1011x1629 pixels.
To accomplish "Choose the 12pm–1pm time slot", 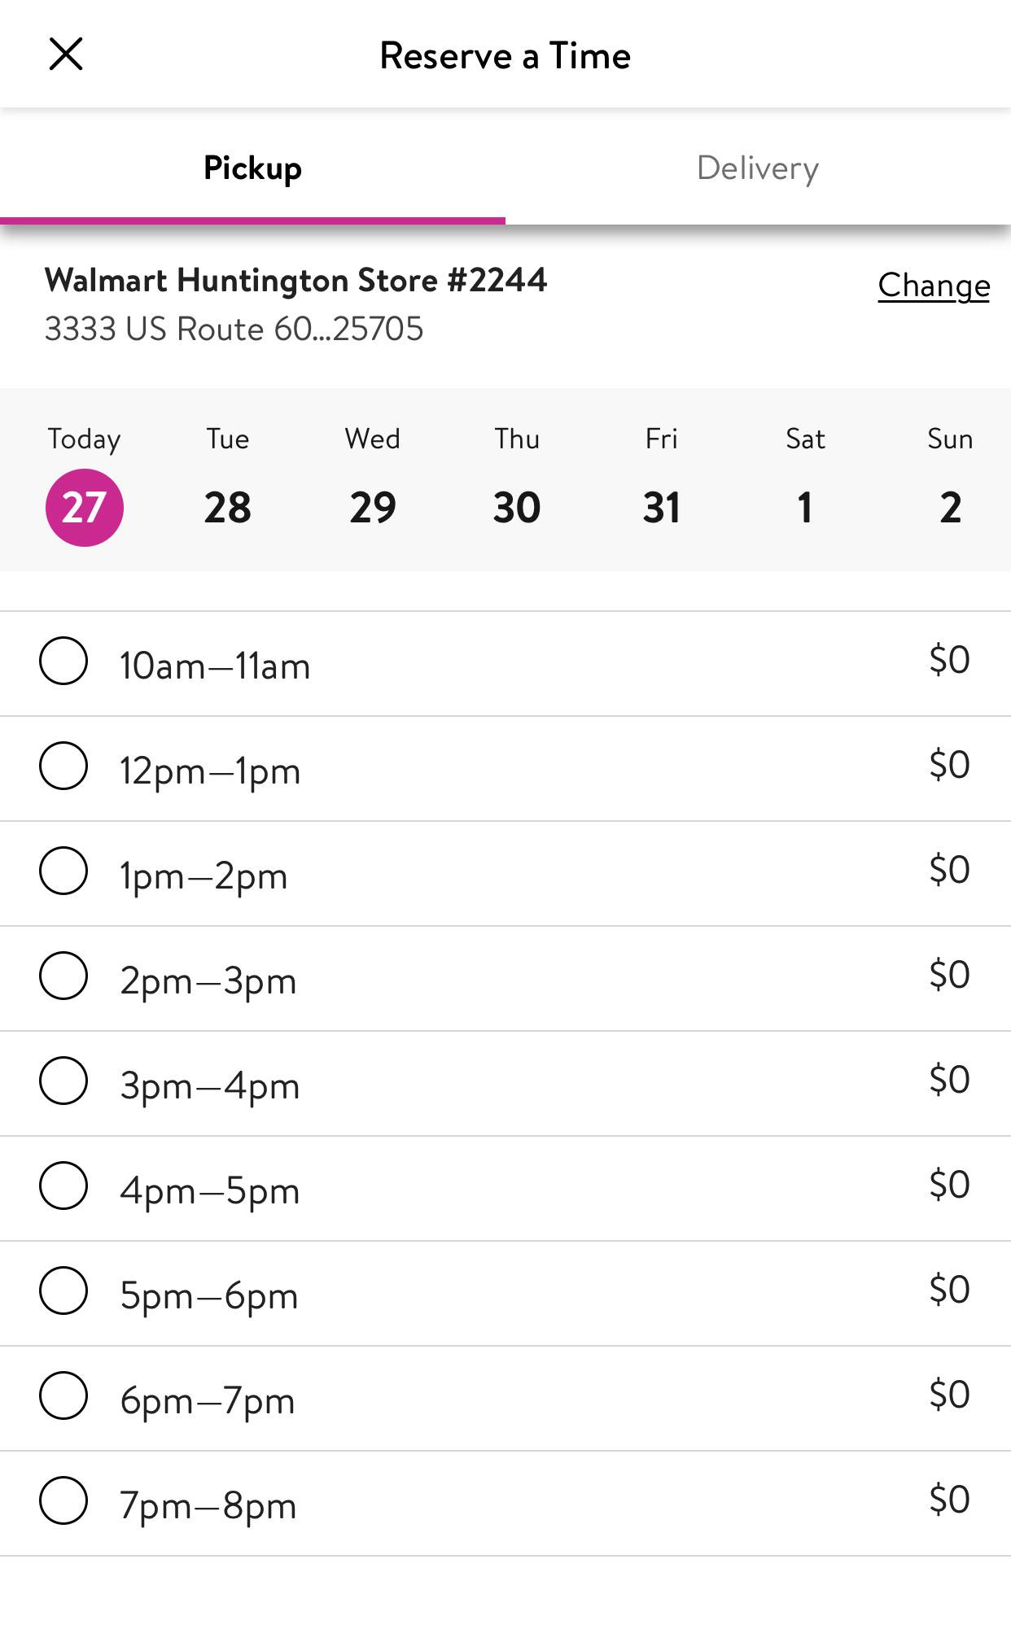I will tap(63, 766).
